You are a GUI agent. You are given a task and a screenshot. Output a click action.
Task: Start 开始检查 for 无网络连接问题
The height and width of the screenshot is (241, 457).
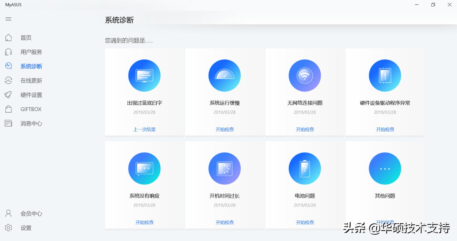(x=305, y=129)
